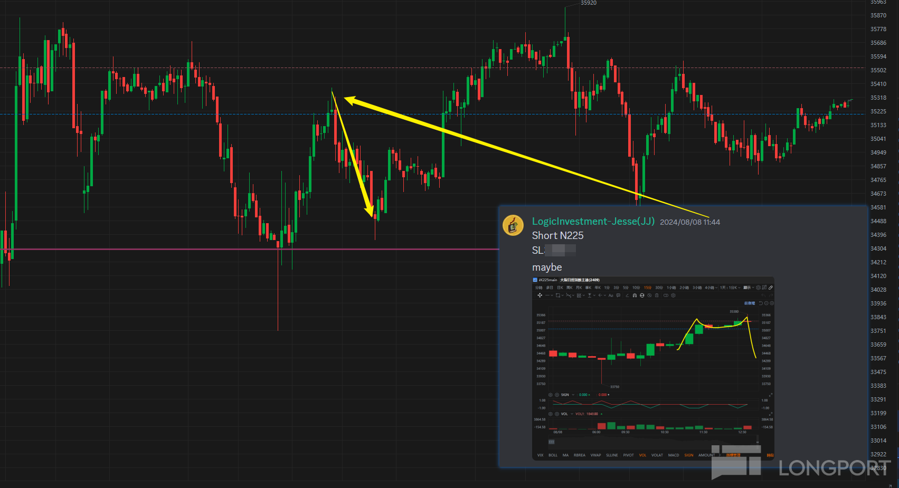This screenshot has width=899, height=488.
Task: Click the plus zoom-in chart icon
Action: 772,303
